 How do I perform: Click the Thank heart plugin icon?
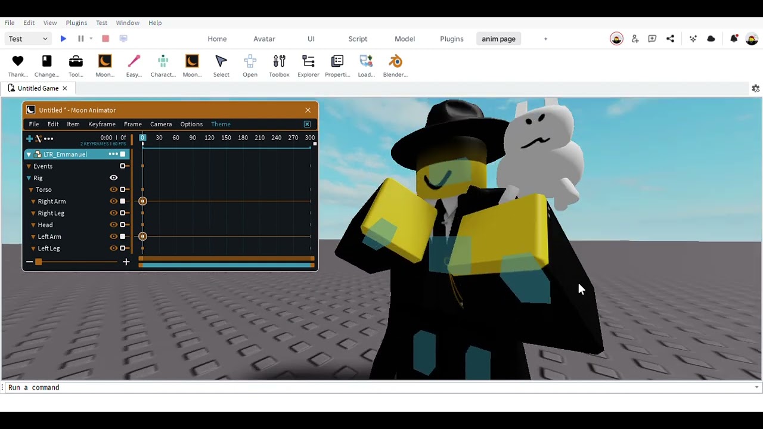coord(18,61)
